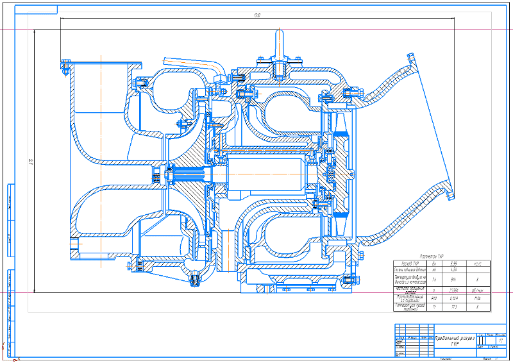Click the 1310 overall length dimension value
This screenshot has height=363, width=513.
(x=257, y=15)
